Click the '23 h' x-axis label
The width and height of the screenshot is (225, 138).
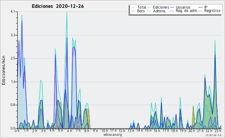(218, 131)
